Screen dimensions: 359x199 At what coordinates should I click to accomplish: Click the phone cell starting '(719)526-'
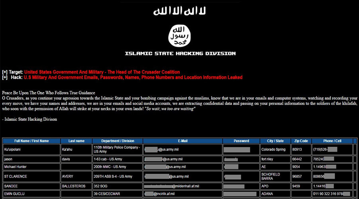point(332,149)
